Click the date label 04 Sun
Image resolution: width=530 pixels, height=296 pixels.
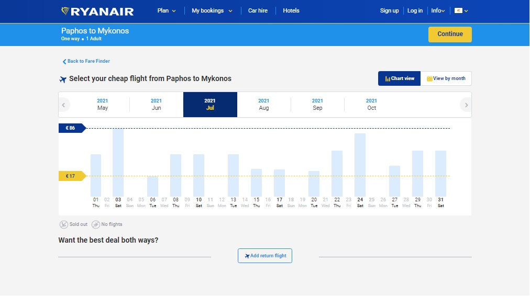click(130, 202)
